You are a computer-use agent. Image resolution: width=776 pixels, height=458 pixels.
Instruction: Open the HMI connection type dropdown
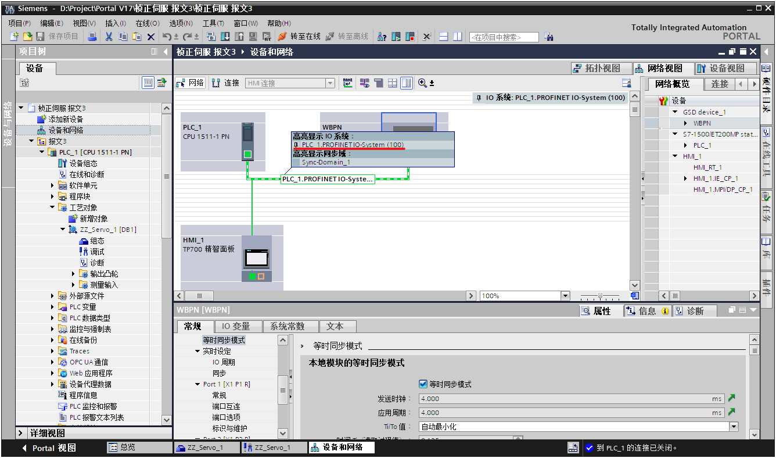[330, 83]
